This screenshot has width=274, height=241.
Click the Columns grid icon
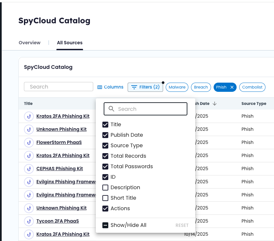click(100, 87)
